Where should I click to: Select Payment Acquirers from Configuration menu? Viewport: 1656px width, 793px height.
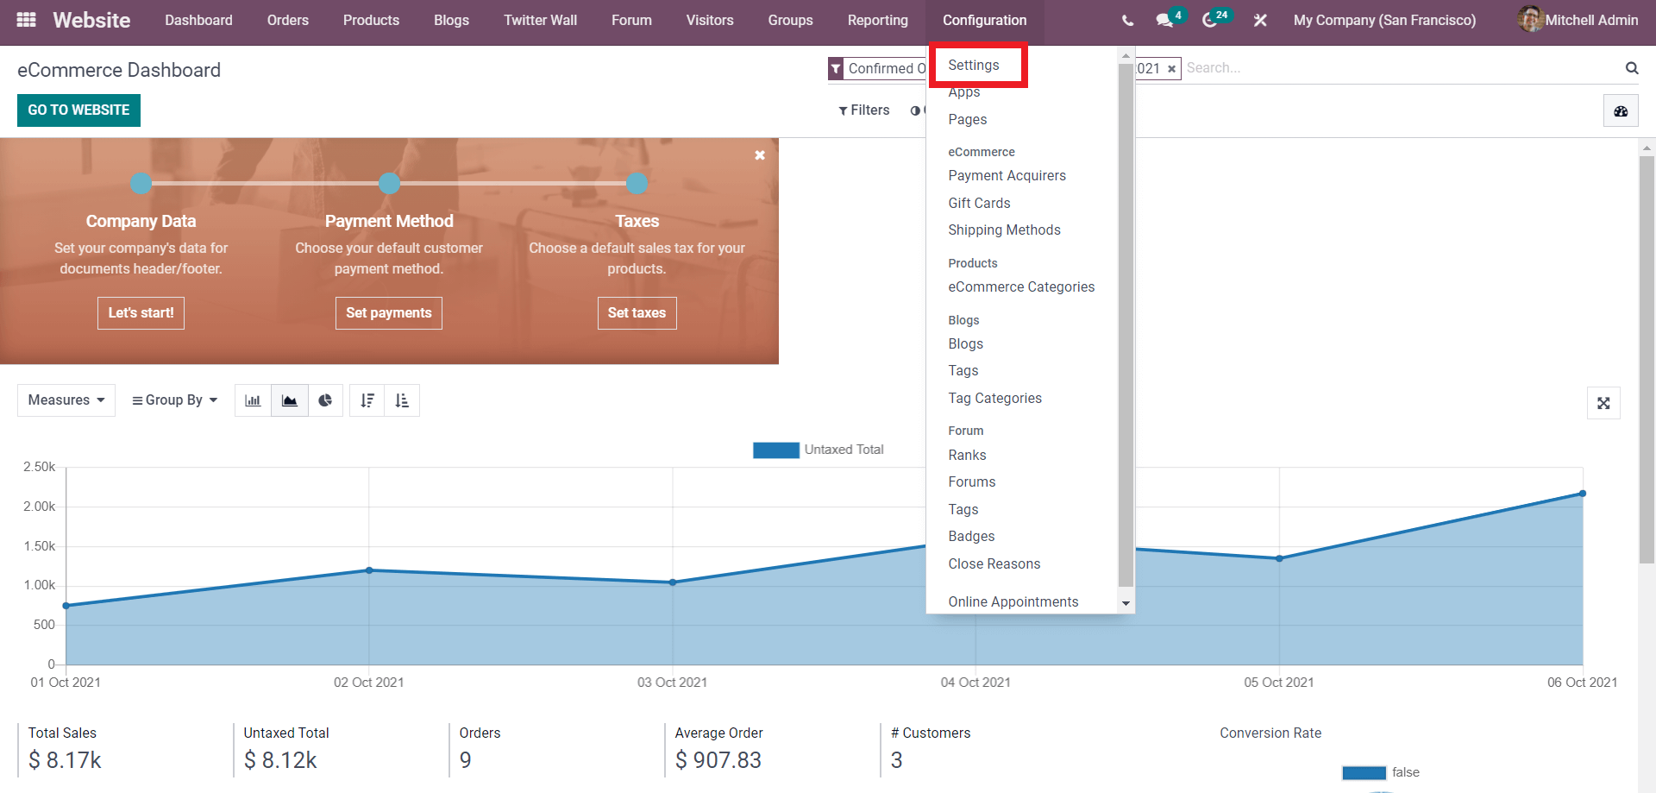coord(1007,175)
